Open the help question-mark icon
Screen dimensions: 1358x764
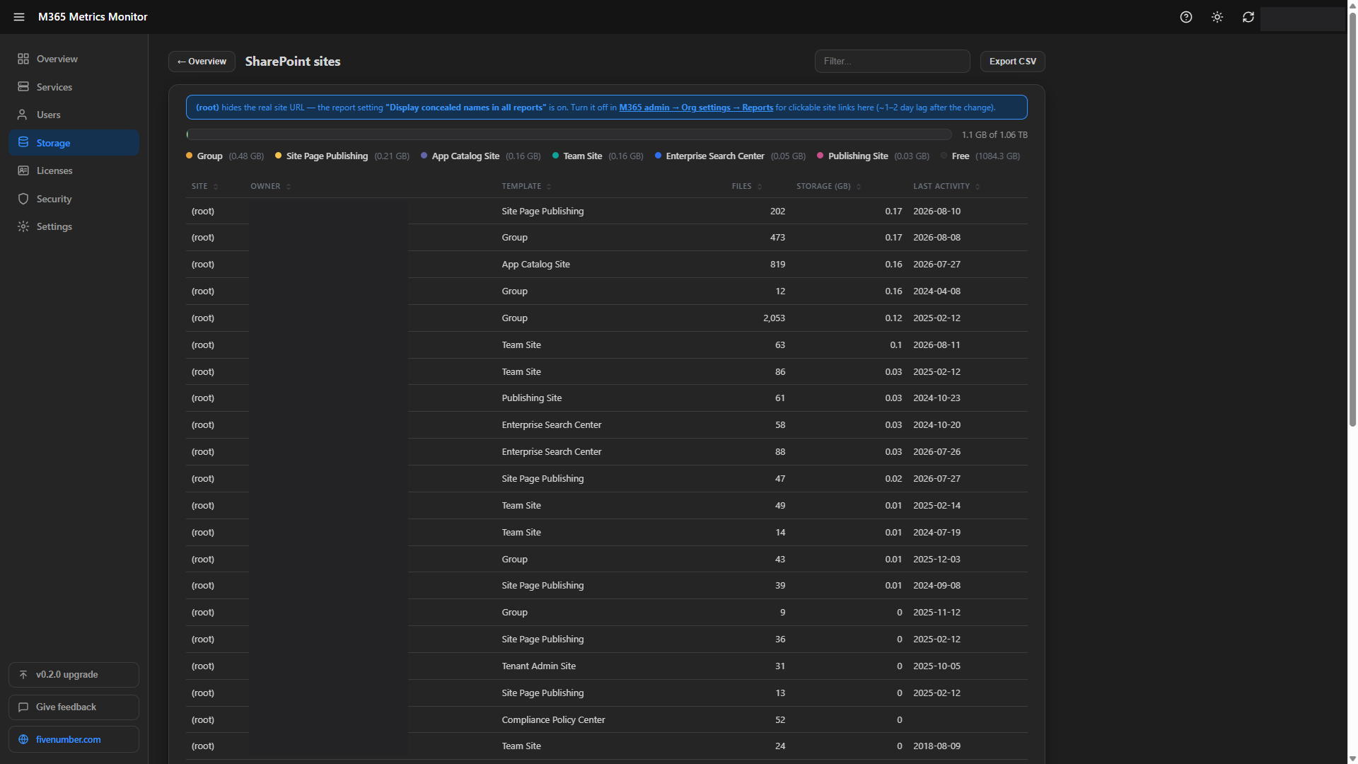point(1186,17)
